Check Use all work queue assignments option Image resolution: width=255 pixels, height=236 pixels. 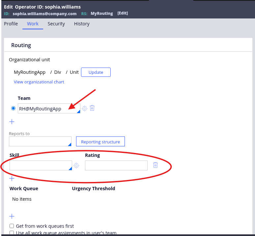[x=12, y=233]
